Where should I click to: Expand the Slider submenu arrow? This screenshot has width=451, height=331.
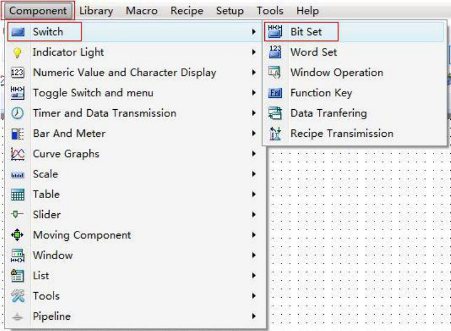tap(254, 214)
